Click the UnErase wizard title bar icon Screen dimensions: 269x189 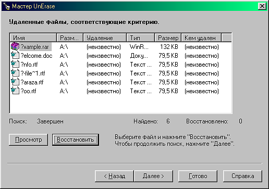tap(6, 6)
